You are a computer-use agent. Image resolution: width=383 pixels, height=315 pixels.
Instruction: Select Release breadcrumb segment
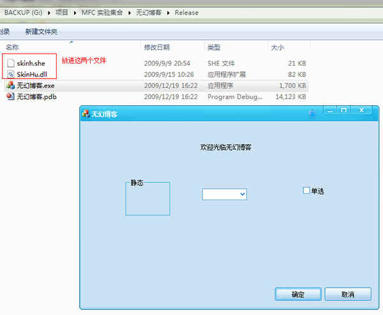[186, 13]
